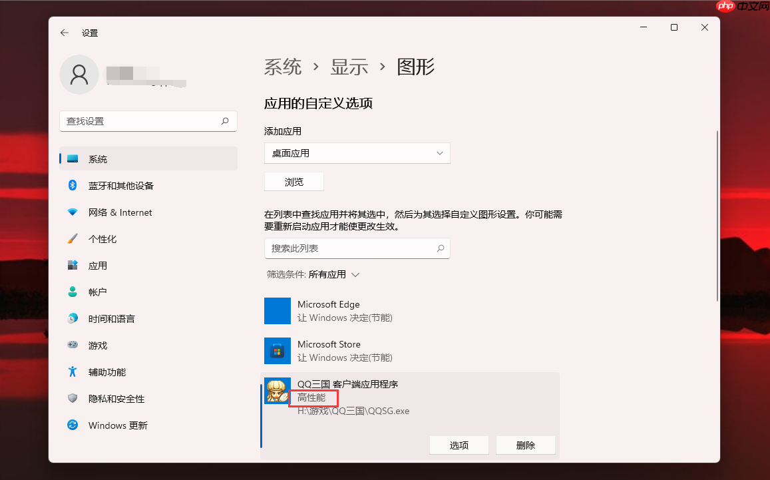Click the 帐户 sidebar icon

[73, 292]
